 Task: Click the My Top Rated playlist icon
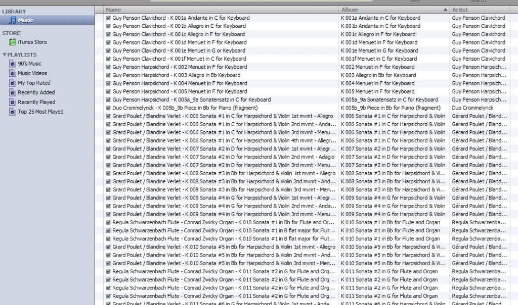[x=12, y=83]
